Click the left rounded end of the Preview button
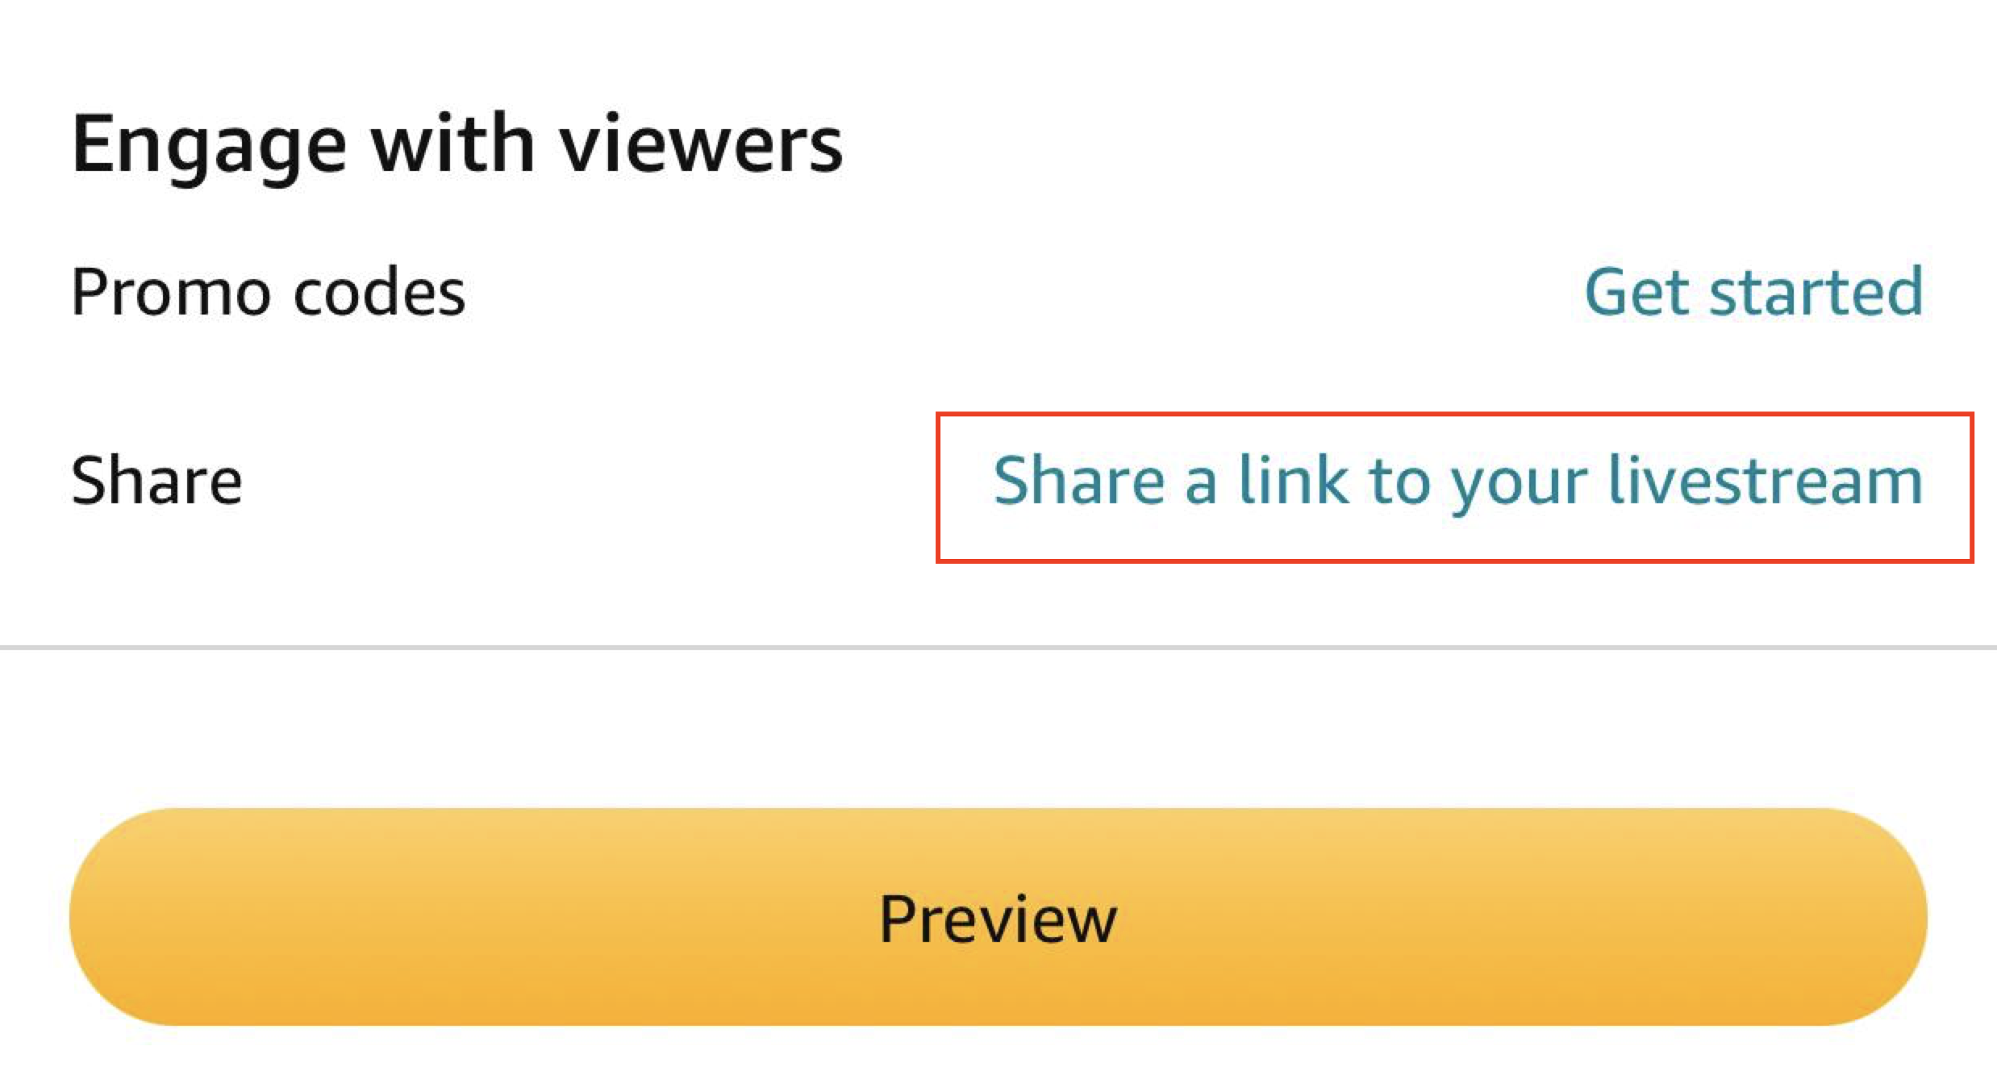 pyautogui.click(x=129, y=917)
